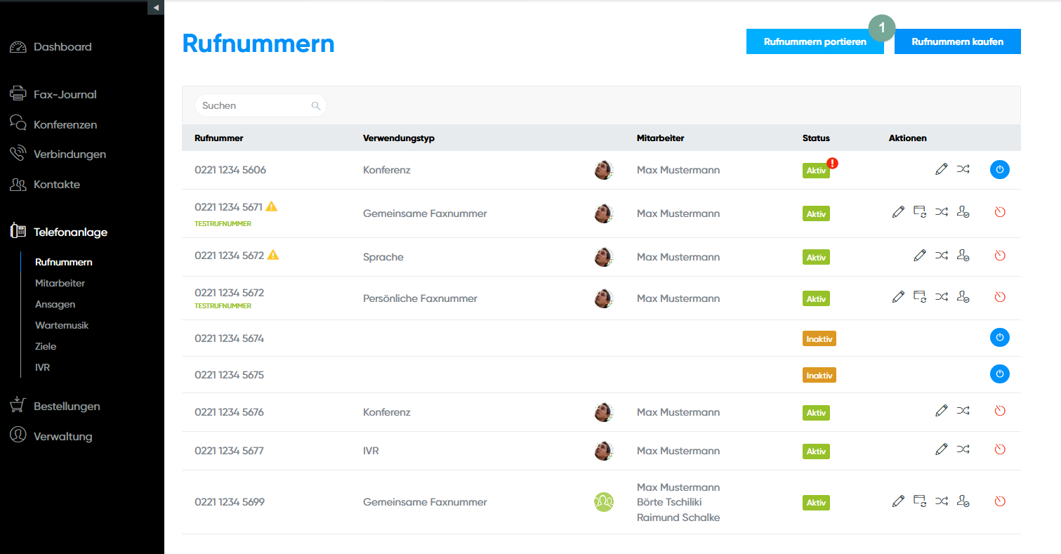Click shuffle routing icon for 0221 1234 5676
The image size is (1061, 554).
[963, 411]
